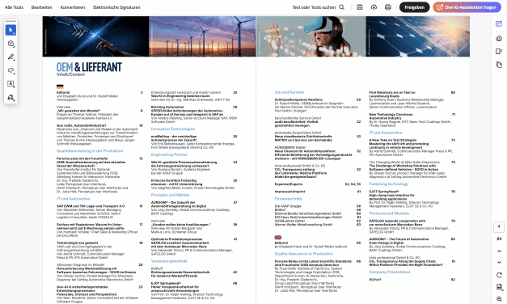This screenshot has height=304, width=507.
Task: Click the VR headset header image
Action: pyautogui.click(x=311, y=36)
